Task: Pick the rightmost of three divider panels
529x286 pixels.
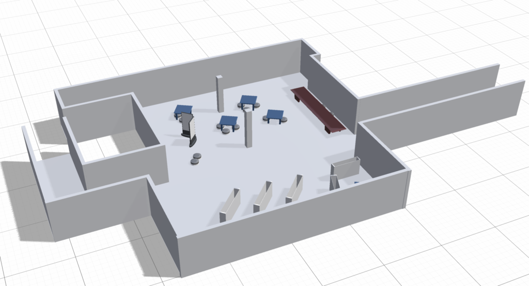Action: click(x=294, y=189)
